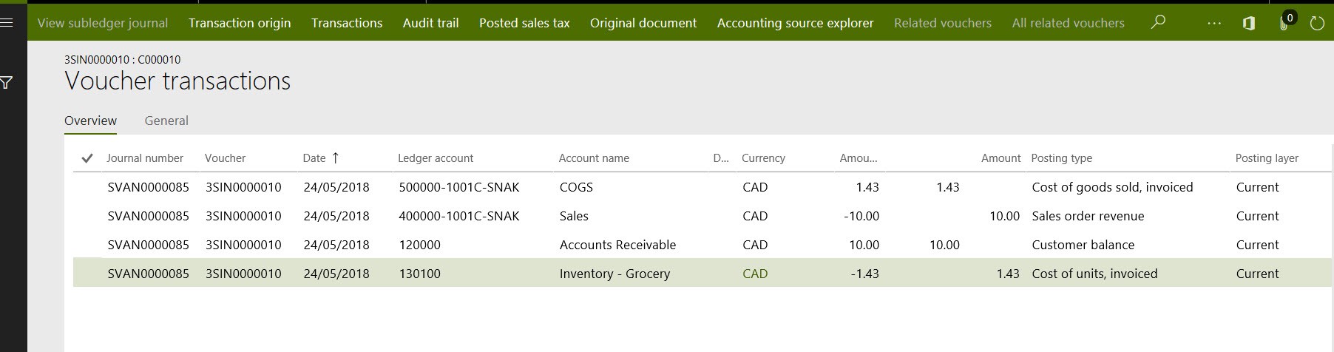Image resolution: width=1334 pixels, height=352 pixels.
Task: Open the more options ellipsis menu
Action: [x=1213, y=24]
